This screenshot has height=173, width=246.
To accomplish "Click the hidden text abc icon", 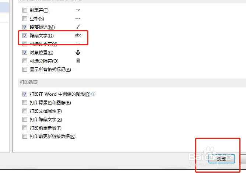I will click(x=78, y=35).
